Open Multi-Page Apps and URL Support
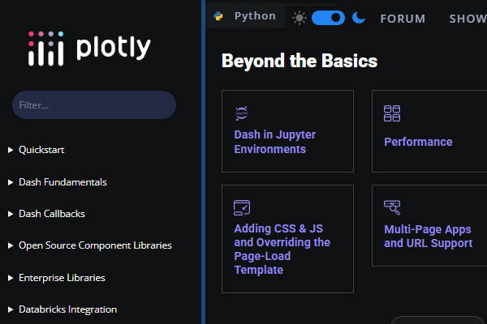487x324 pixels. tap(429, 236)
